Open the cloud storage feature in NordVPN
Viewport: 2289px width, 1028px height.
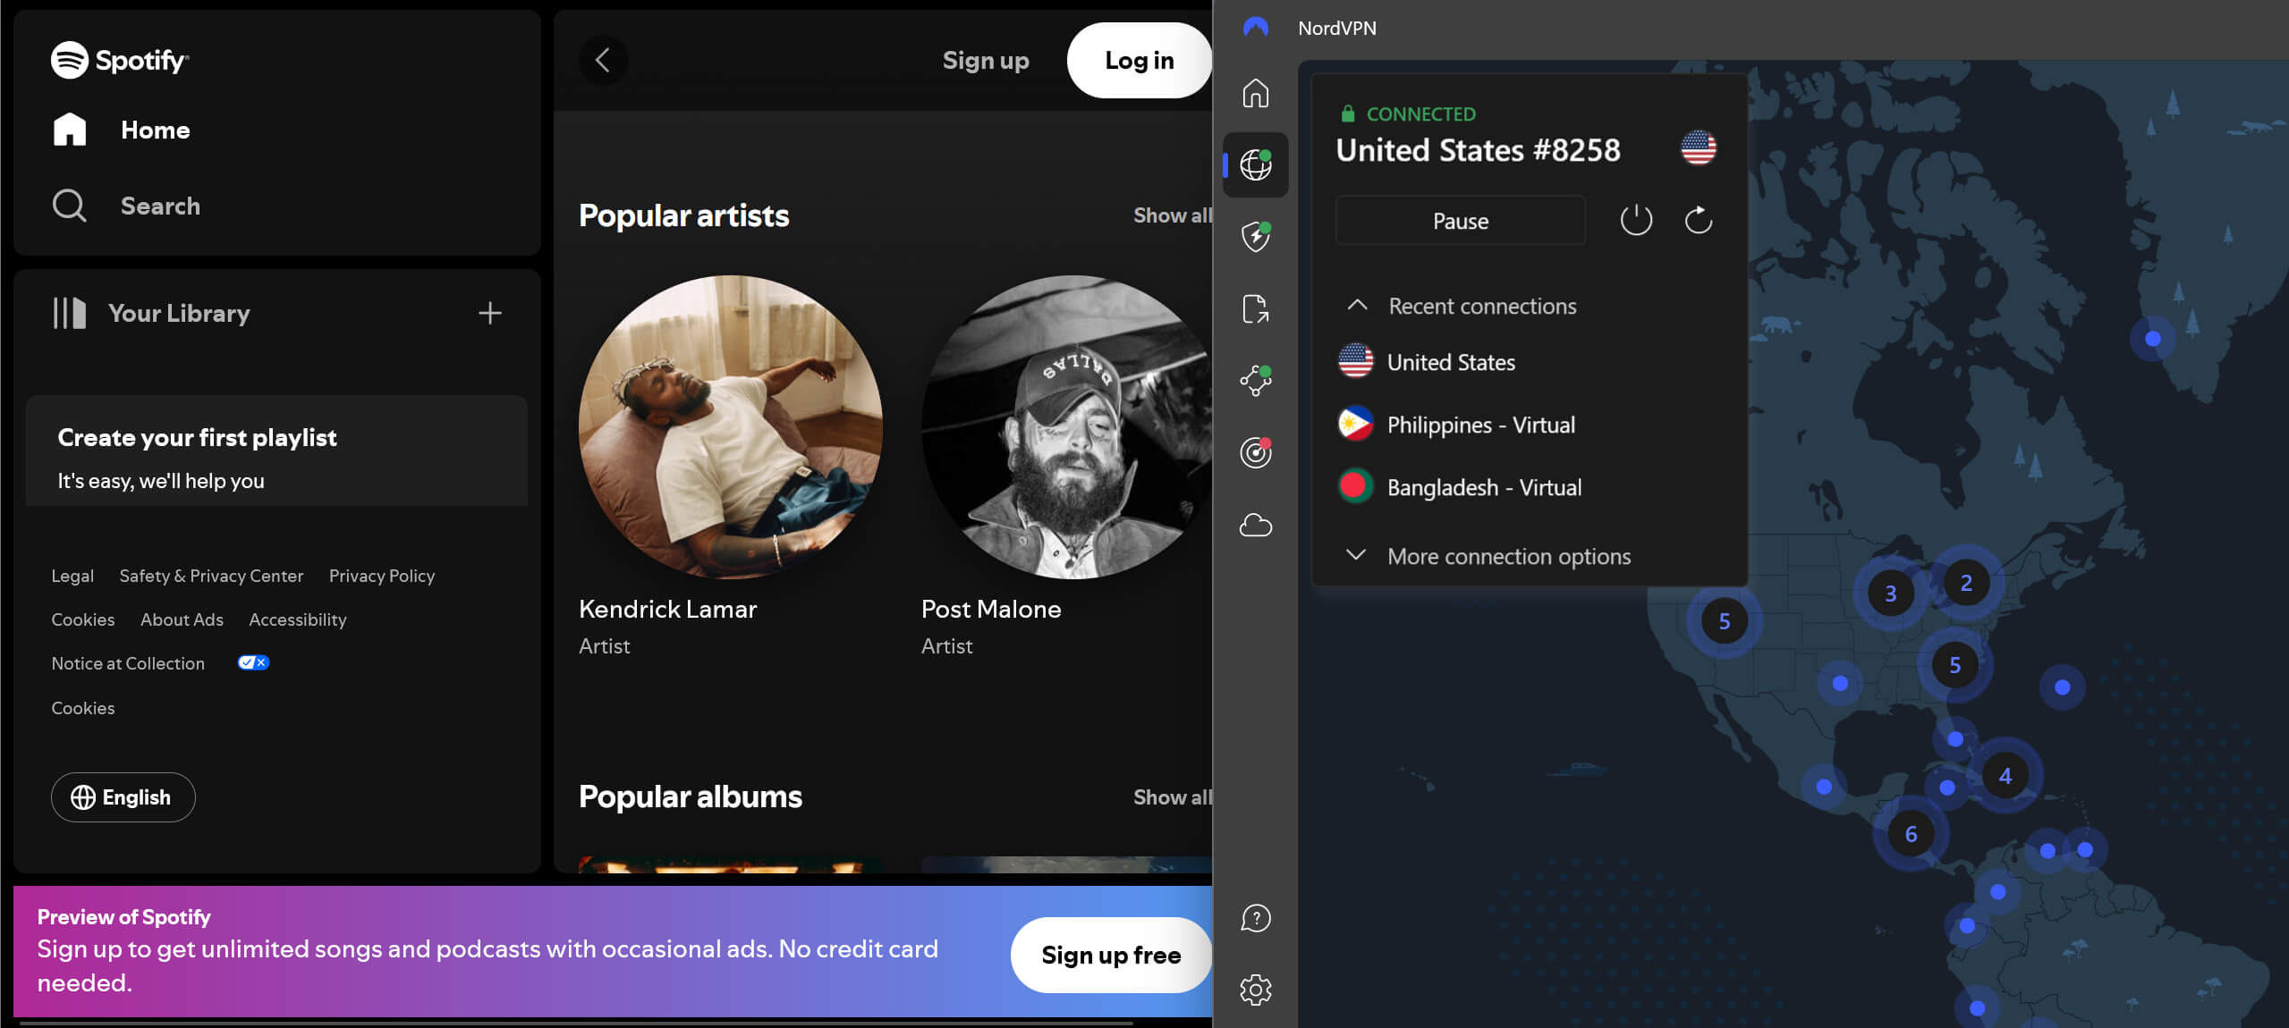pyautogui.click(x=1256, y=526)
